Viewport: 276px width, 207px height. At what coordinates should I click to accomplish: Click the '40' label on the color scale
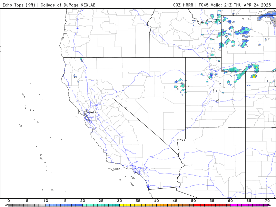(156, 201)
